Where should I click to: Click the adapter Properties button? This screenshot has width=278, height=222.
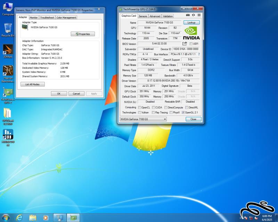click(83, 34)
